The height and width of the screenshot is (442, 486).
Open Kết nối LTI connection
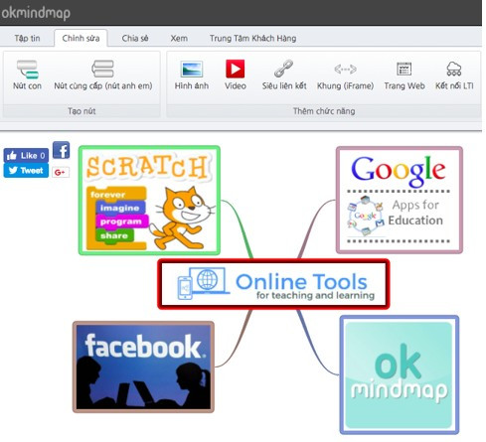[x=454, y=75]
